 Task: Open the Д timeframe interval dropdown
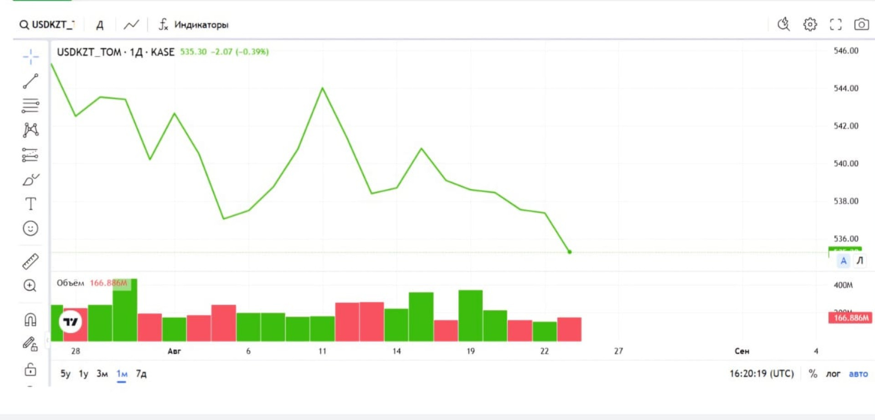pos(100,25)
